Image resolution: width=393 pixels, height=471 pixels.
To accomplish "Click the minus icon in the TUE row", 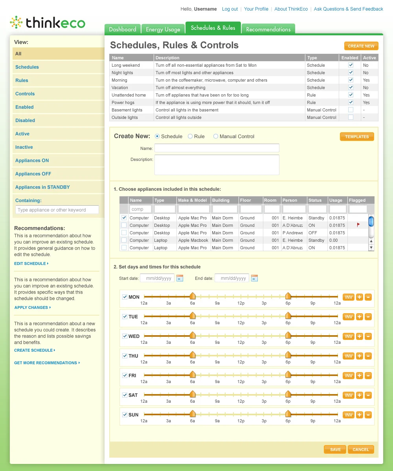I will [368, 317].
